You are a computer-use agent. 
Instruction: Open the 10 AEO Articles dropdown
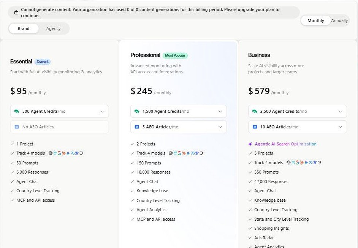pyautogui.click(x=298, y=127)
